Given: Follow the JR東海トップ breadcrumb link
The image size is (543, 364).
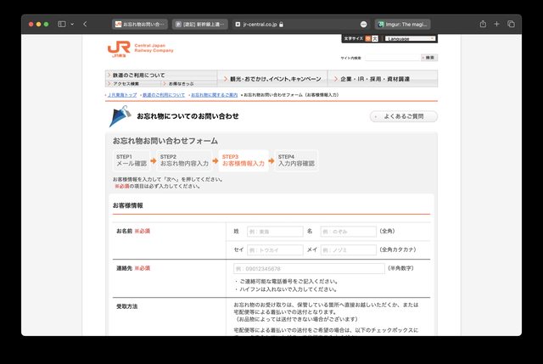Looking at the screenshot, I should [x=120, y=95].
